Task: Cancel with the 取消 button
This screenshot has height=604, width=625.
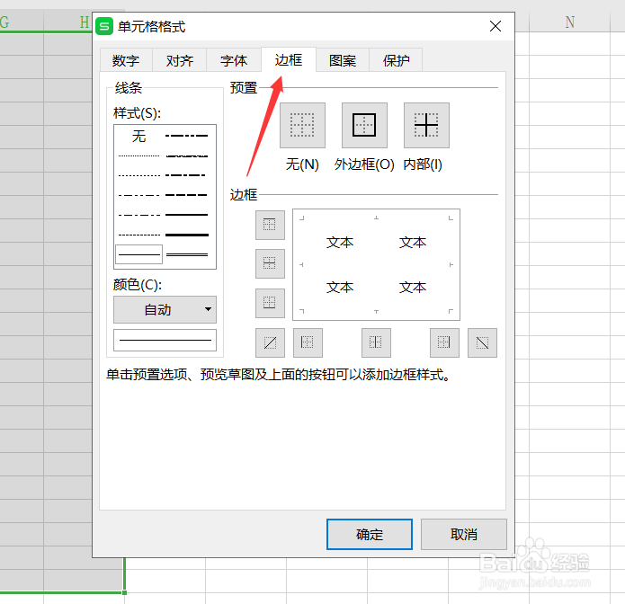Action: [464, 534]
